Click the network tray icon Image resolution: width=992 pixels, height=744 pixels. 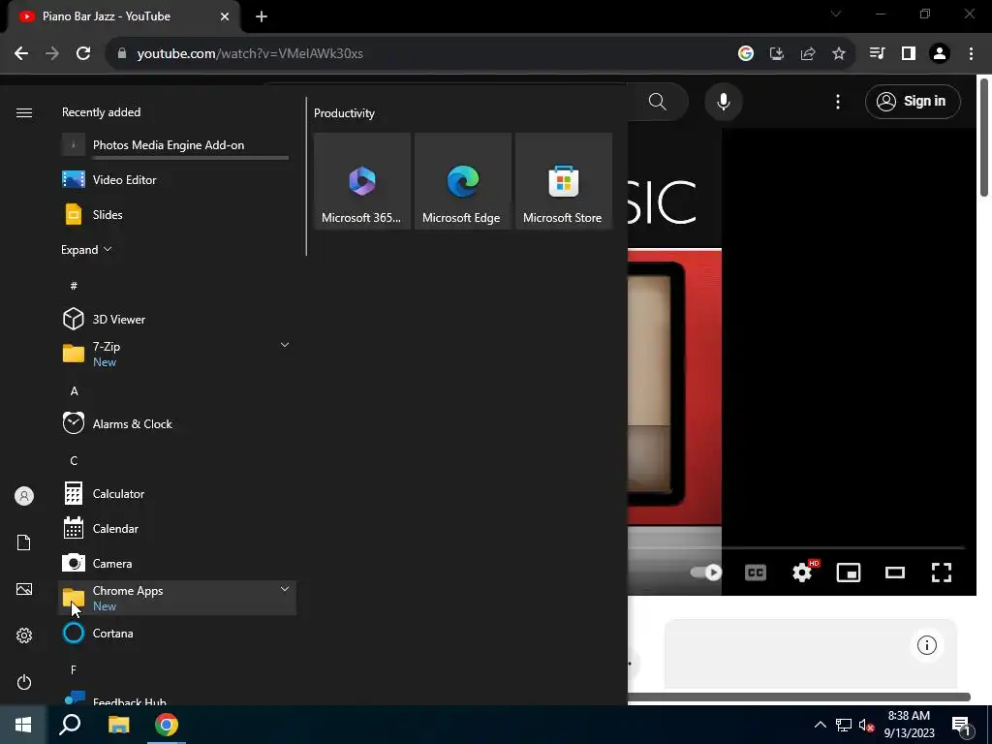(x=844, y=725)
